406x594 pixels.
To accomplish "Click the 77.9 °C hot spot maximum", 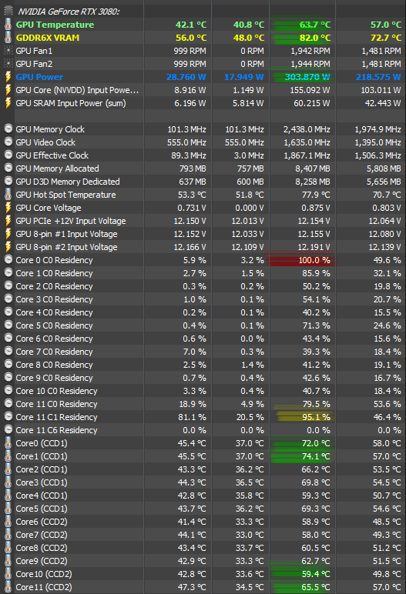I will (316, 195).
